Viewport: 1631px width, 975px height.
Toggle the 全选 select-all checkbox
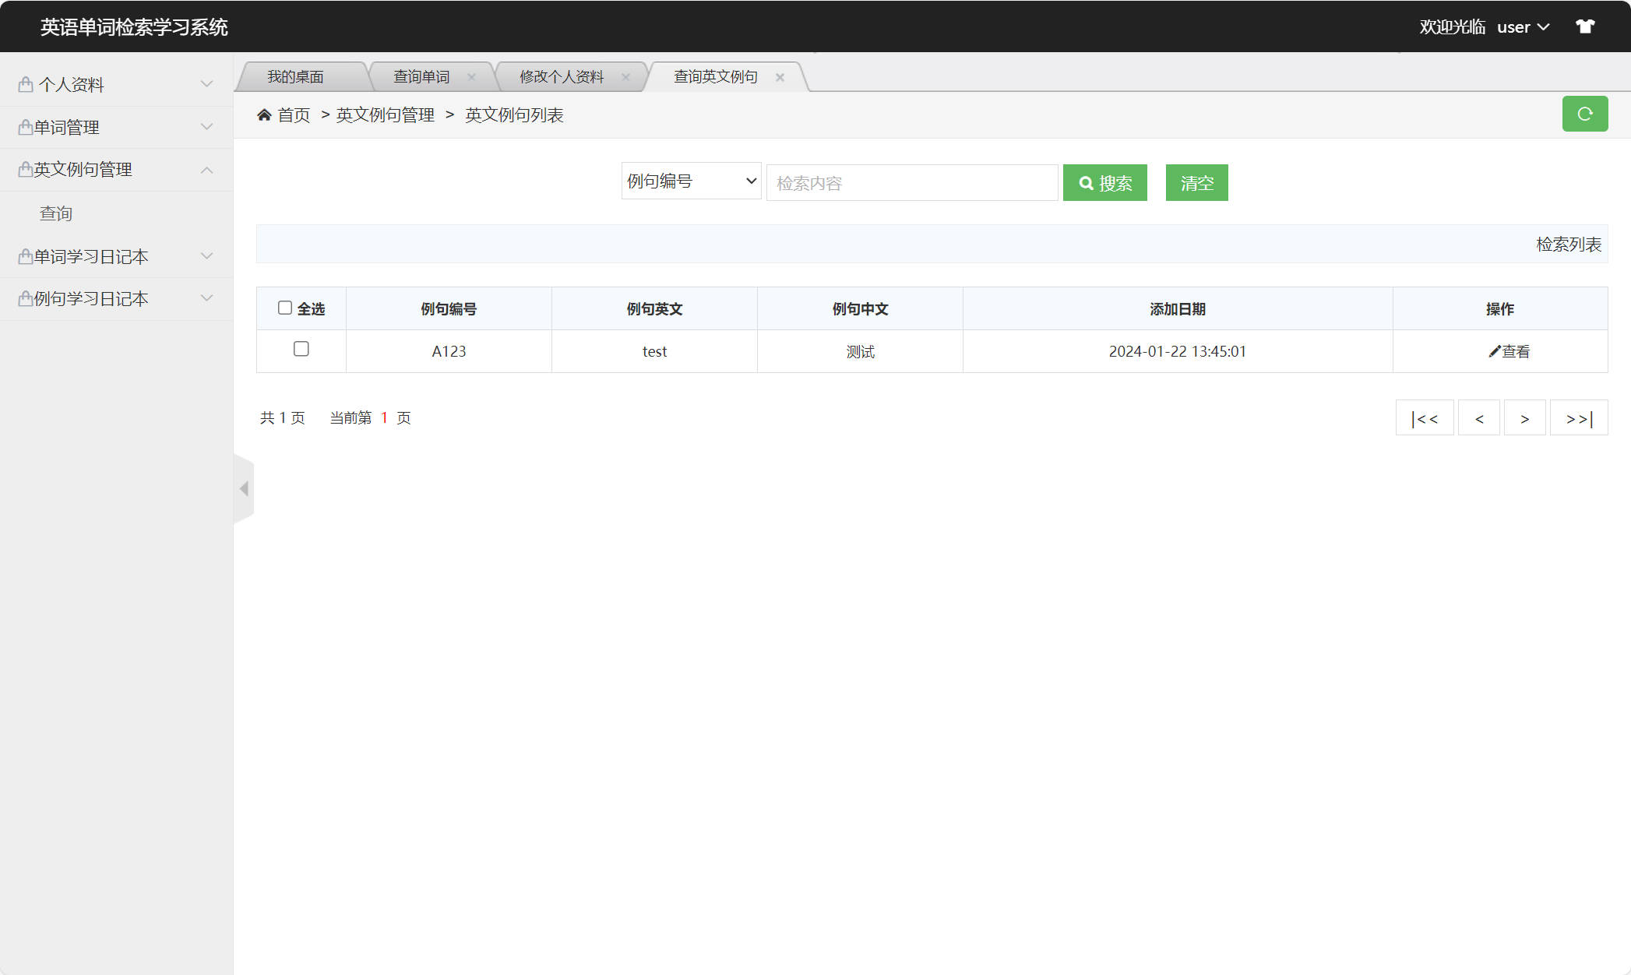[285, 308]
